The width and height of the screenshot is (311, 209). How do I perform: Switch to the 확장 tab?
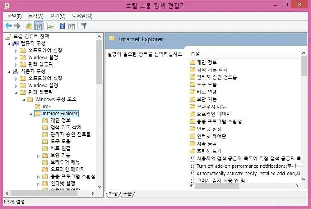click(x=113, y=193)
